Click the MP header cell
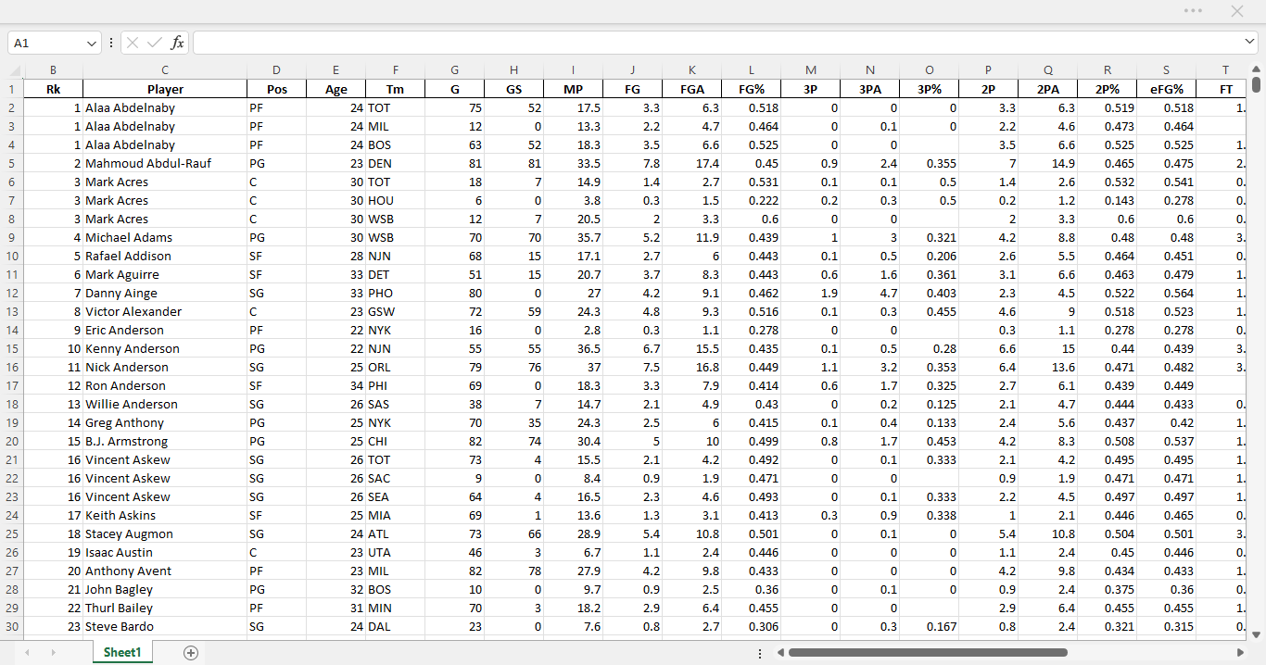The image size is (1266, 665). pyautogui.click(x=573, y=89)
